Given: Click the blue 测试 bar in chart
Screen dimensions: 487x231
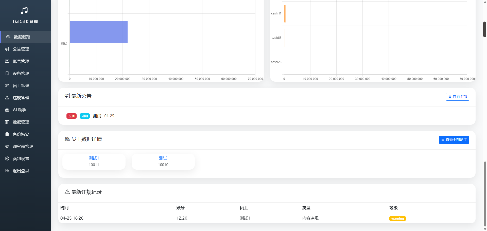Looking at the screenshot, I should (98, 32).
